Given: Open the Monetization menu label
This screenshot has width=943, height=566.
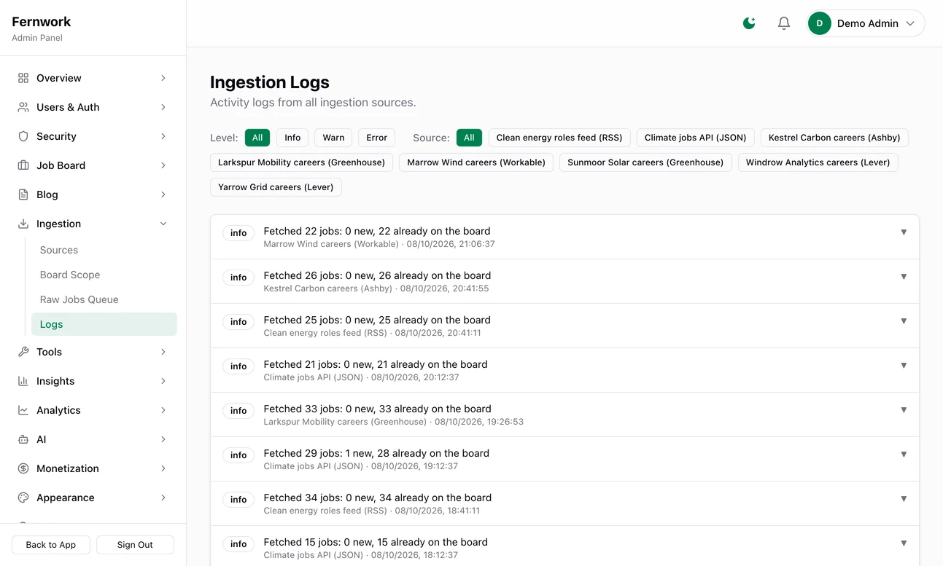Looking at the screenshot, I should point(68,468).
